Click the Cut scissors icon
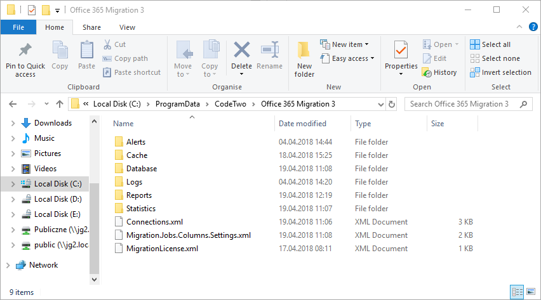 [107, 44]
